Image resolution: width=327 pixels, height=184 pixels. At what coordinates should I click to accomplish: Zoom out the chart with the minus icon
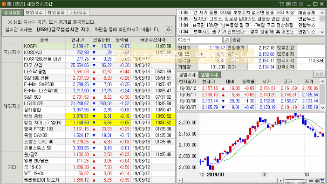(x=311, y=181)
